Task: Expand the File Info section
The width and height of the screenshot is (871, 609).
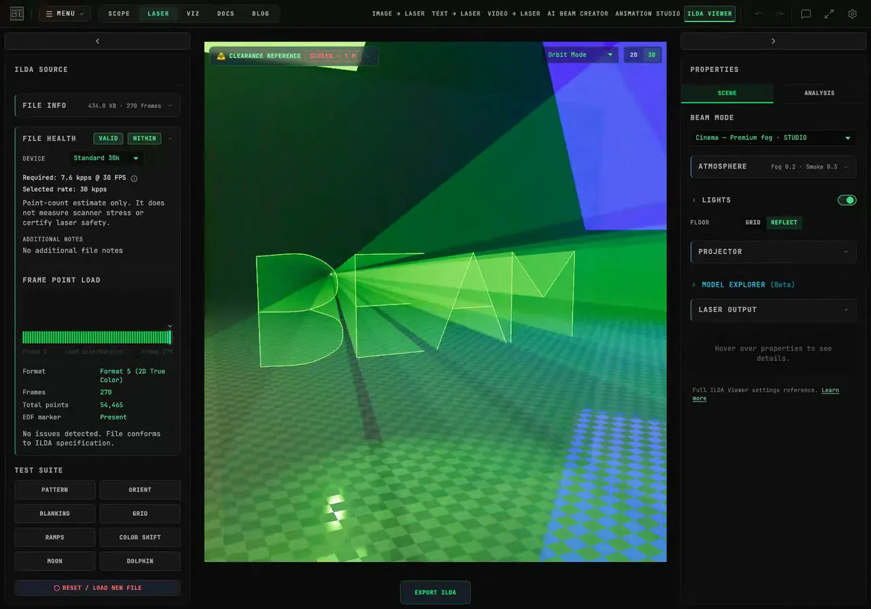Action: coord(97,105)
